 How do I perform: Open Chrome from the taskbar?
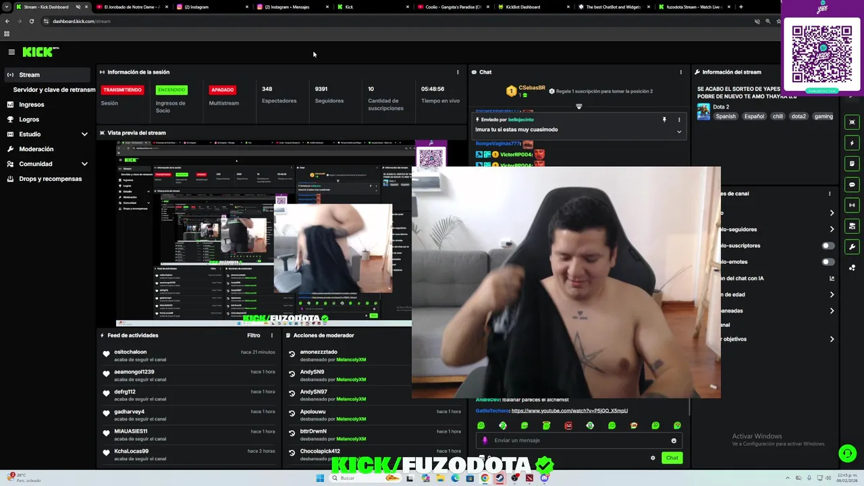pos(485,478)
